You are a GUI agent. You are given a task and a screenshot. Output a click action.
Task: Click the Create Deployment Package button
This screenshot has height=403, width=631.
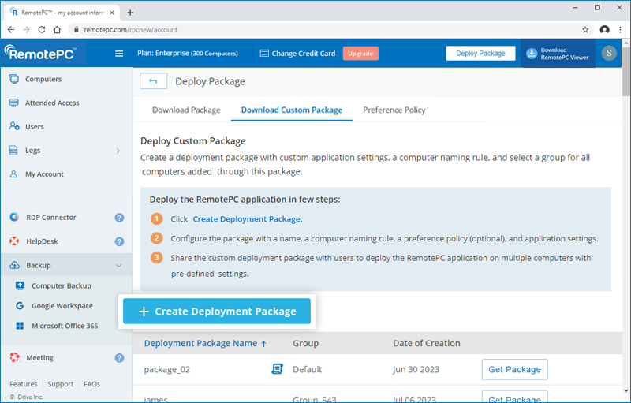217,312
